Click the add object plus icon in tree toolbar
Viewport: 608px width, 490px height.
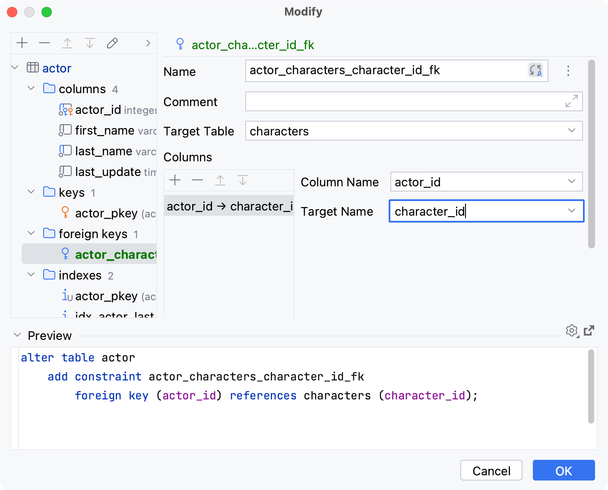[x=22, y=43]
